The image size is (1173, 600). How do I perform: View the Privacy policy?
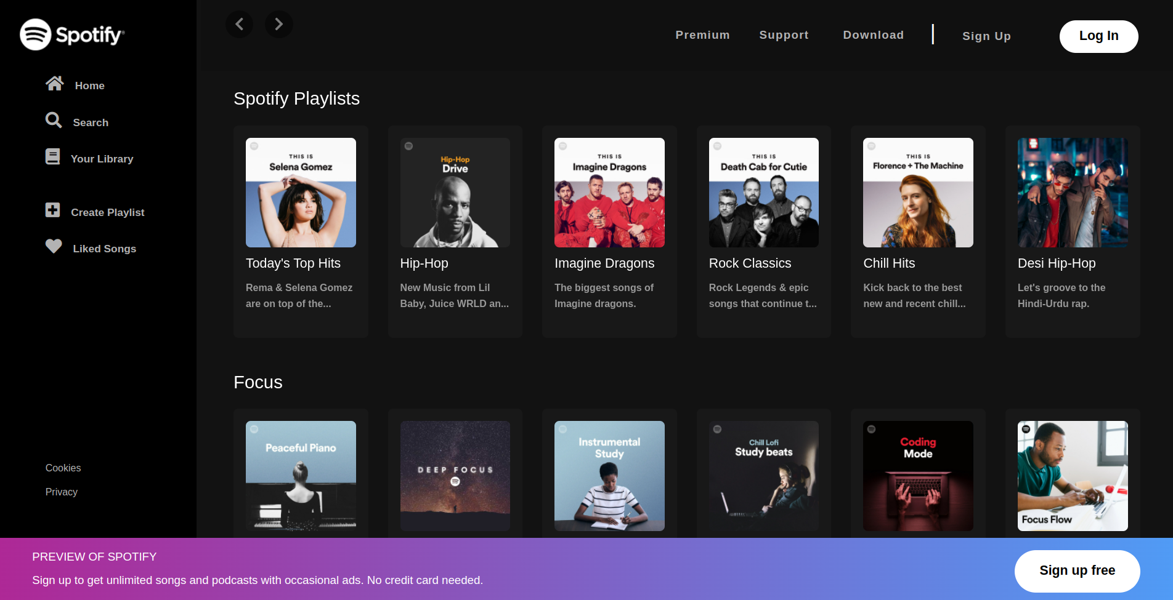coord(61,492)
